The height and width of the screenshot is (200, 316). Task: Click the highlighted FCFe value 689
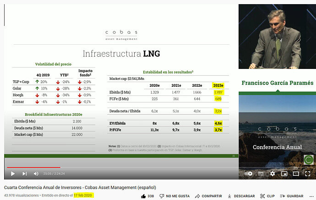click(218, 99)
